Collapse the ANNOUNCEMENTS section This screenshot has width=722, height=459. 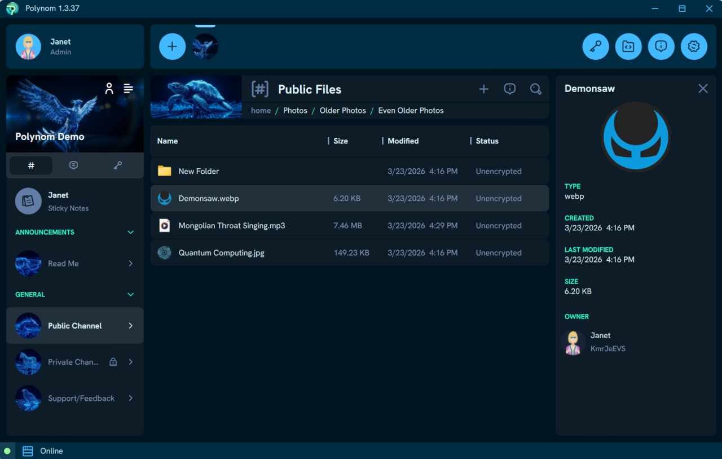130,232
